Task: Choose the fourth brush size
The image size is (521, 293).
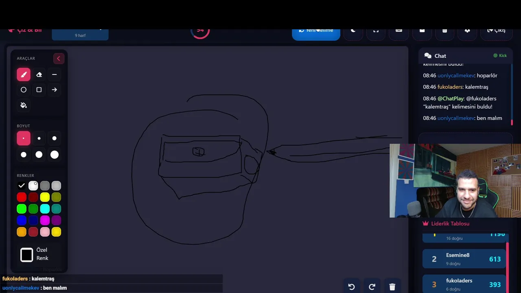Action: click(24, 155)
